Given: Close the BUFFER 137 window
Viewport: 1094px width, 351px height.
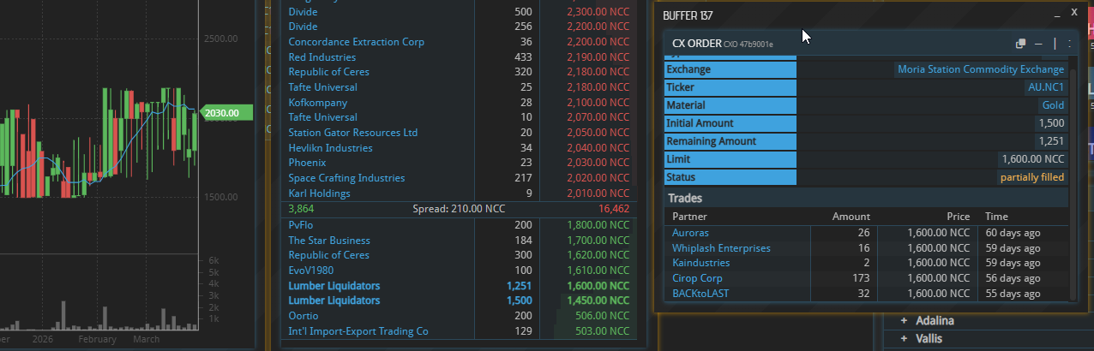Looking at the screenshot, I should [x=1074, y=12].
